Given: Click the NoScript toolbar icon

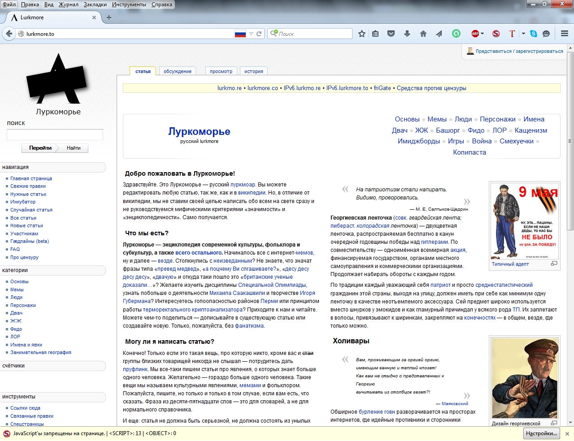Looking at the screenshot, I should click(x=496, y=34).
